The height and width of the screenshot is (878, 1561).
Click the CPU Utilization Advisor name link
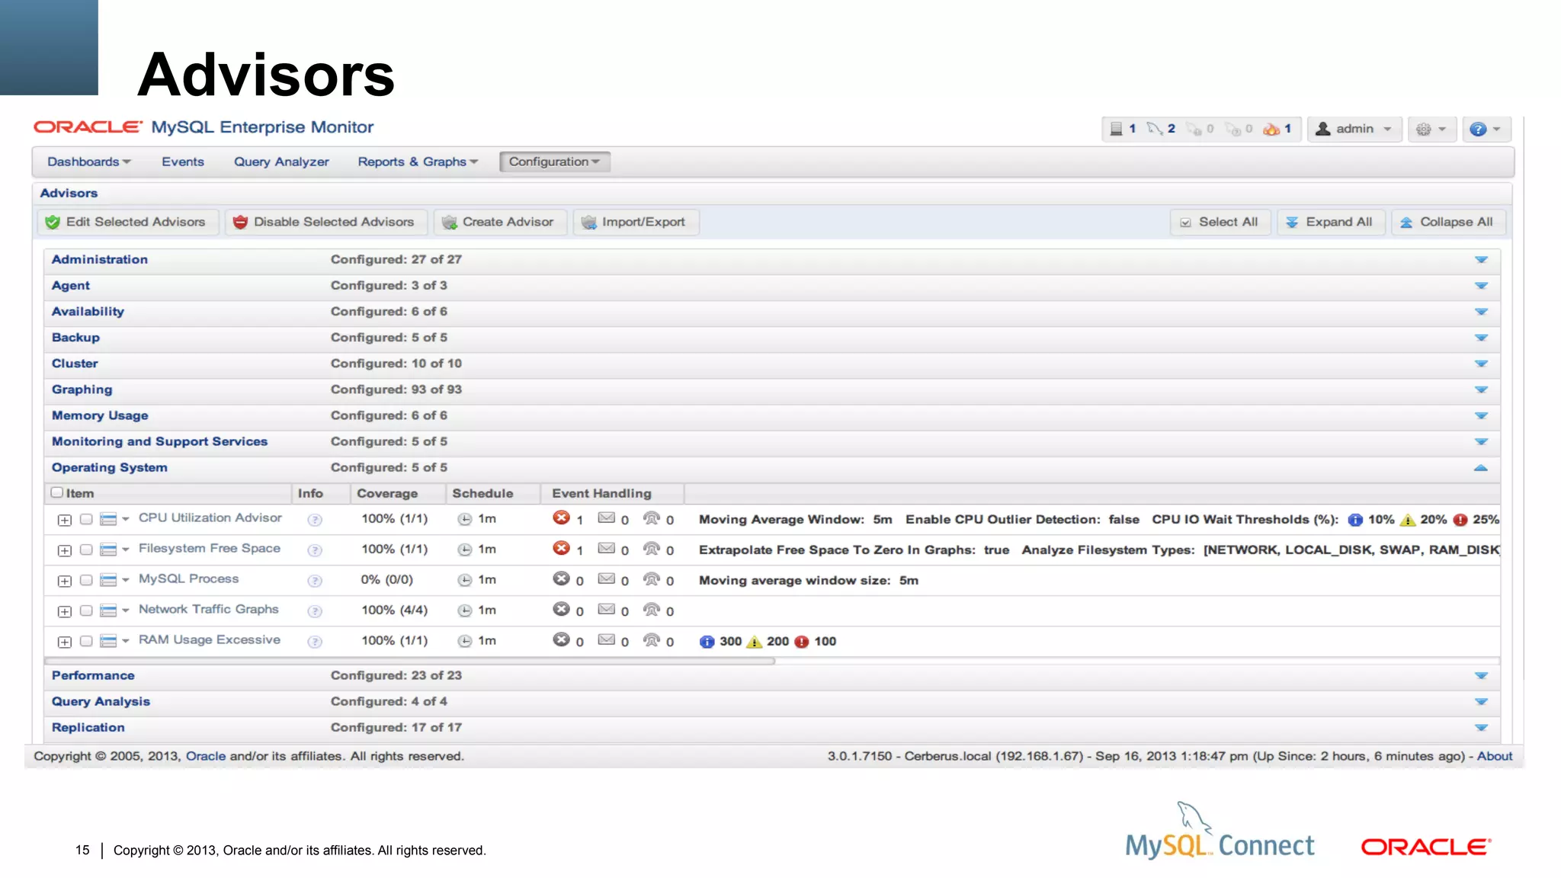click(210, 518)
